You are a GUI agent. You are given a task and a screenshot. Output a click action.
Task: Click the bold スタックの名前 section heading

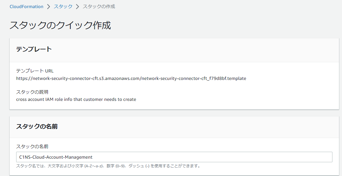coord(37,127)
